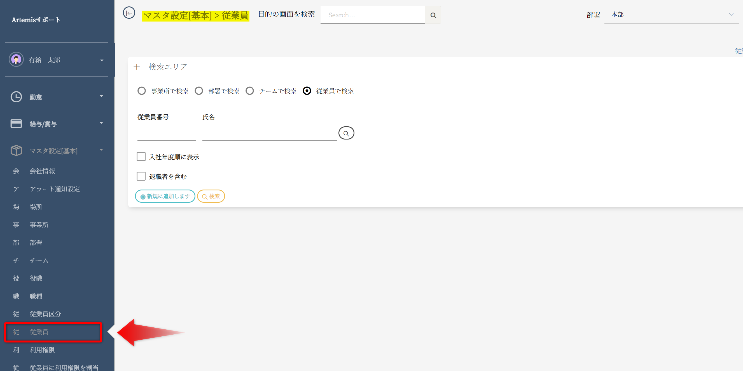
Task: Click the 給与/賞与 card icon
Action: coord(16,124)
